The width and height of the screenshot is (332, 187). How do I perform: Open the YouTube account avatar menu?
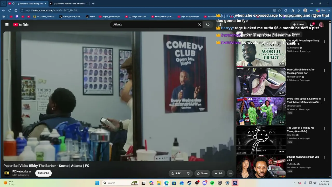click(321, 25)
